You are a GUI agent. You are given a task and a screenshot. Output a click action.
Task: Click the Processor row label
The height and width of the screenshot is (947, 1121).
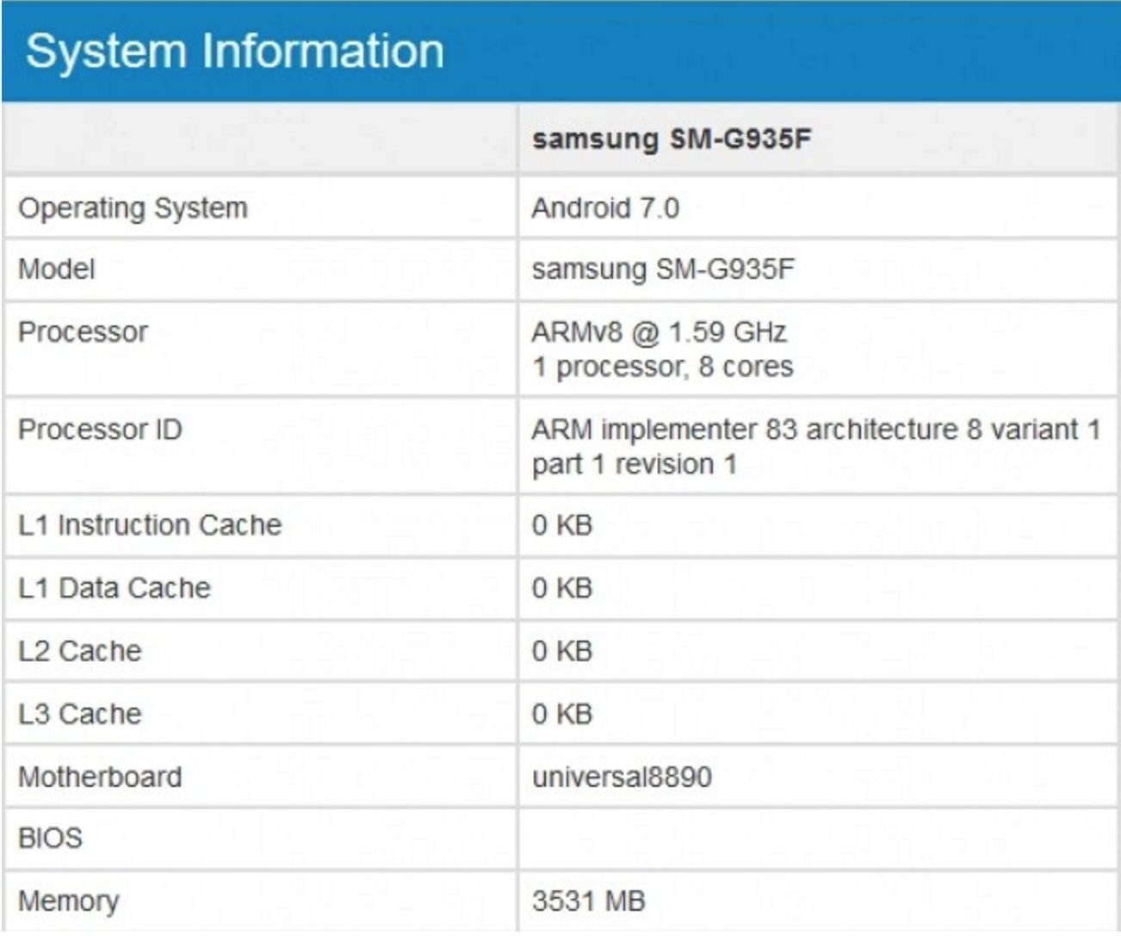83,332
